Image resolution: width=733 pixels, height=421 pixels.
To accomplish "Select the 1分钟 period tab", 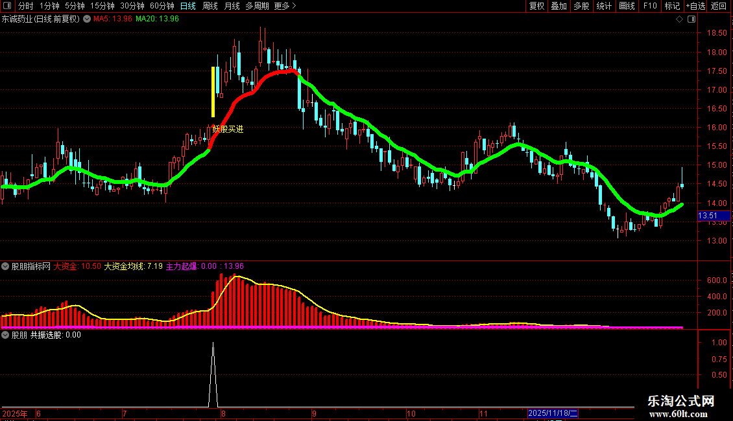I will 49,6.
